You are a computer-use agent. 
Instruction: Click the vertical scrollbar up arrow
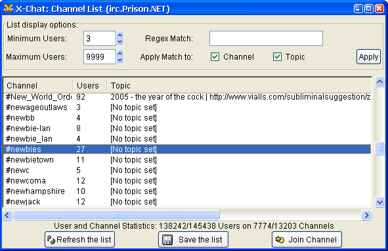(379, 81)
